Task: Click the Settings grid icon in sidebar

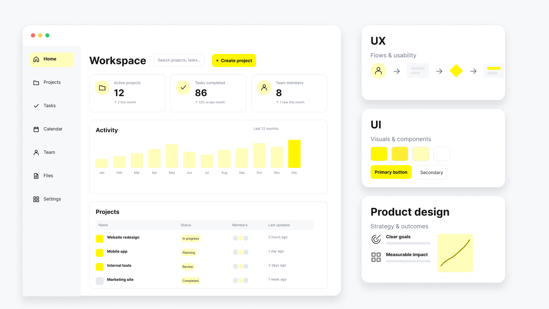Action: [x=36, y=199]
